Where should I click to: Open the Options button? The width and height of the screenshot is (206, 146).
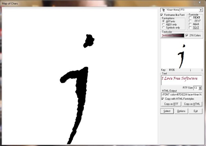click(181, 111)
